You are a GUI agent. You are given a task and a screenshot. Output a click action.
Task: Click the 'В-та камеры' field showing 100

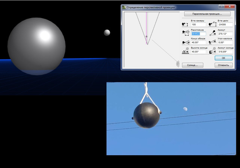tap(198, 25)
